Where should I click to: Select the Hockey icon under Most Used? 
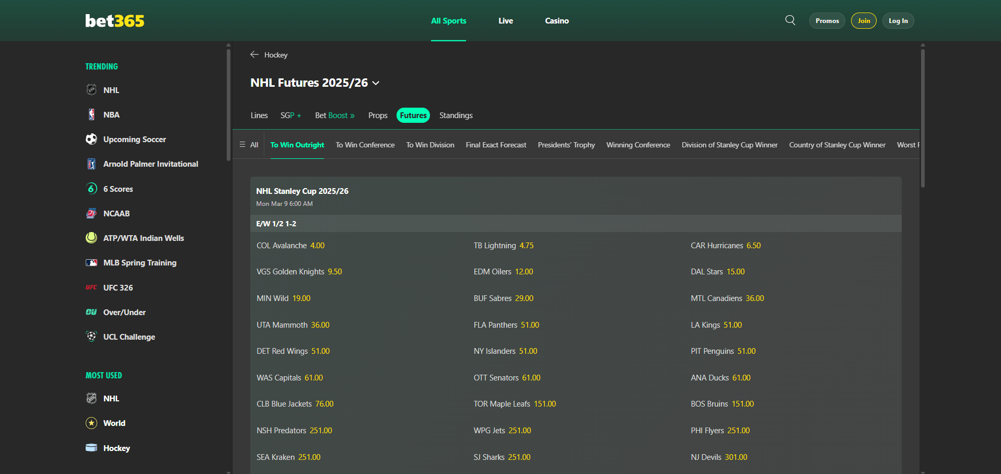pos(91,448)
